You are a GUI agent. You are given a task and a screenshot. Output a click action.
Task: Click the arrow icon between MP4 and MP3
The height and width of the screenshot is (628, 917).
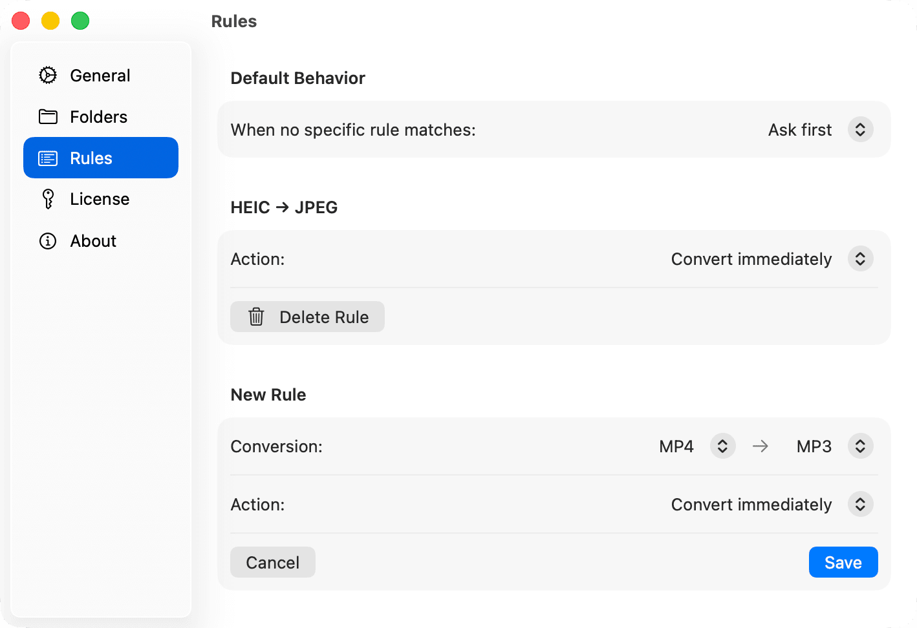(761, 446)
